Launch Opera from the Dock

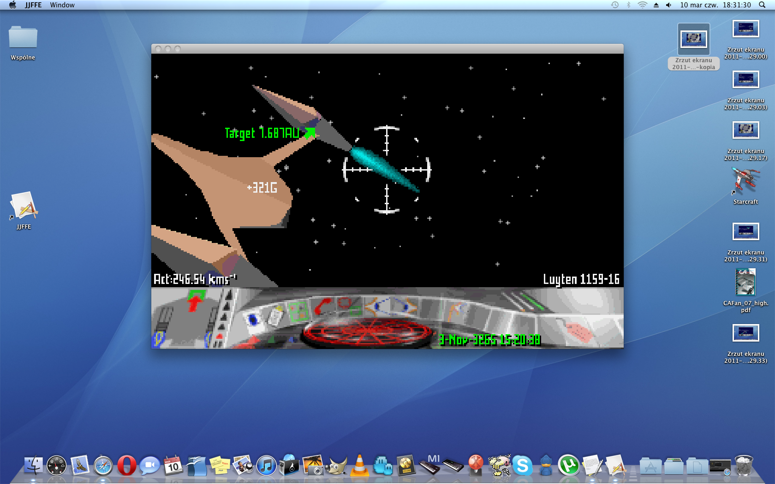tap(126, 466)
